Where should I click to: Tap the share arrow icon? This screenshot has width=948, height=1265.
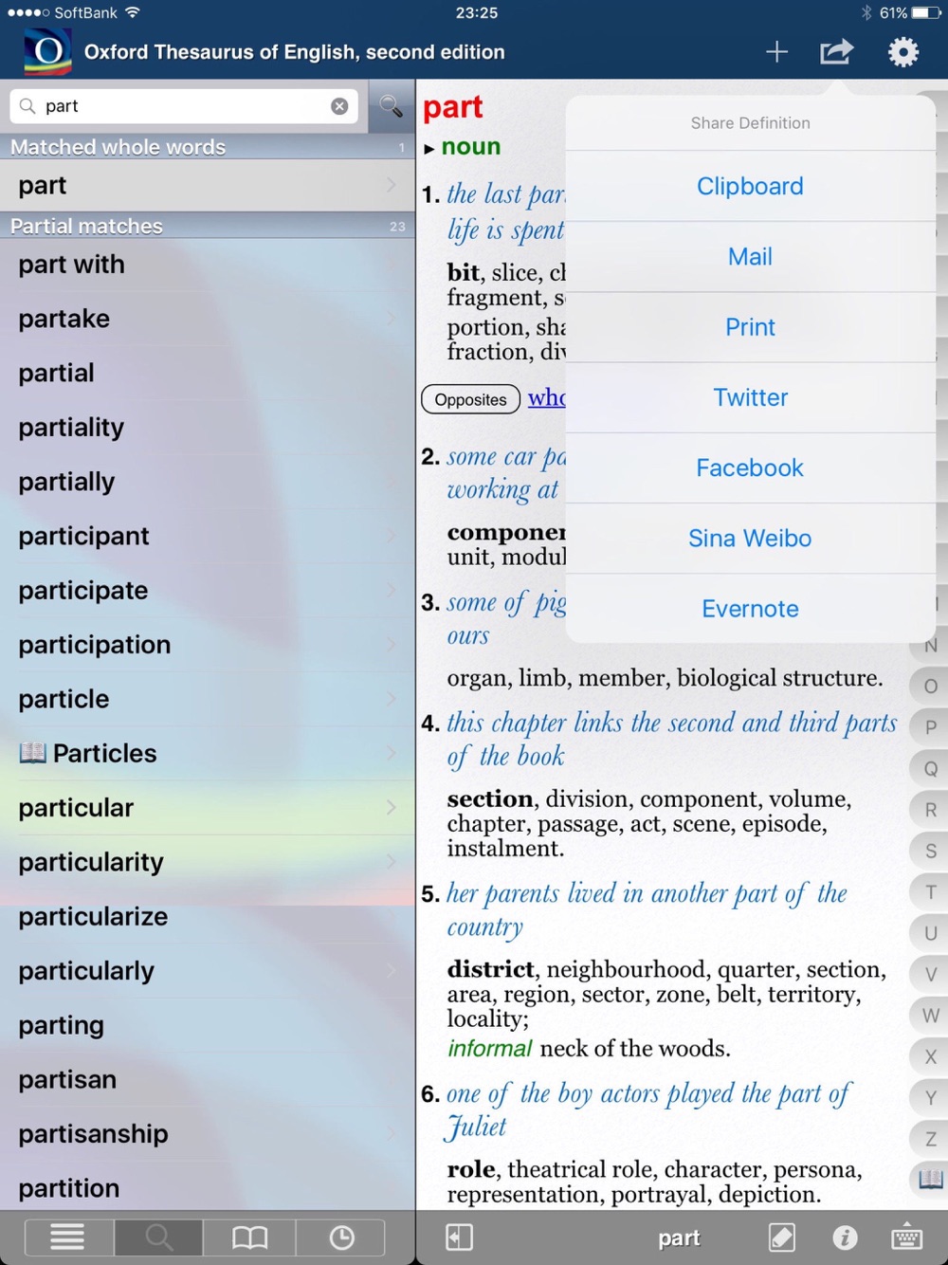[836, 52]
